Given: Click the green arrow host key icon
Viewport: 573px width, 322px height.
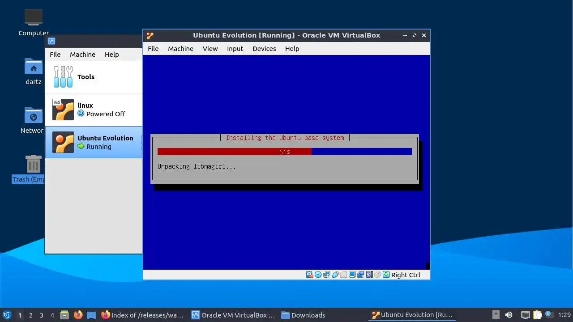Looking at the screenshot, I should coord(386,275).
